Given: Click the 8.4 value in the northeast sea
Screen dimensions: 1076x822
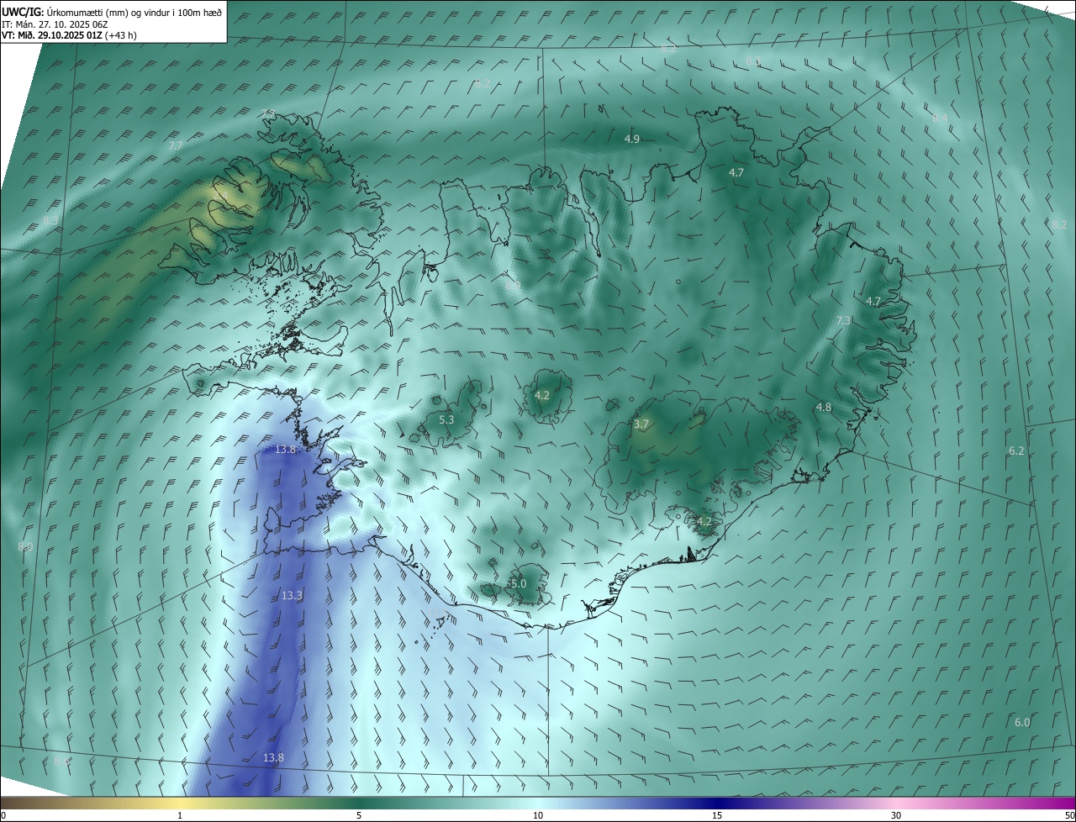Looking at the screenshot, I should coord(940,118).
